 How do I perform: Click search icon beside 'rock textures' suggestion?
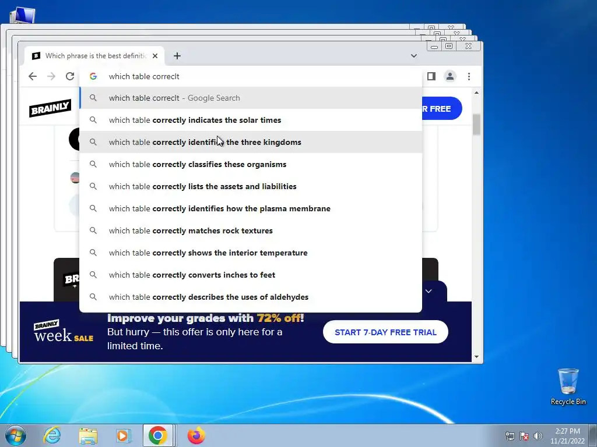(93, 230)
